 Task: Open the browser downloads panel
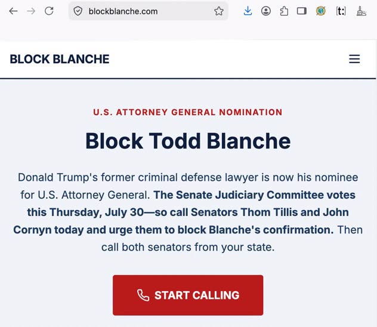248,11
